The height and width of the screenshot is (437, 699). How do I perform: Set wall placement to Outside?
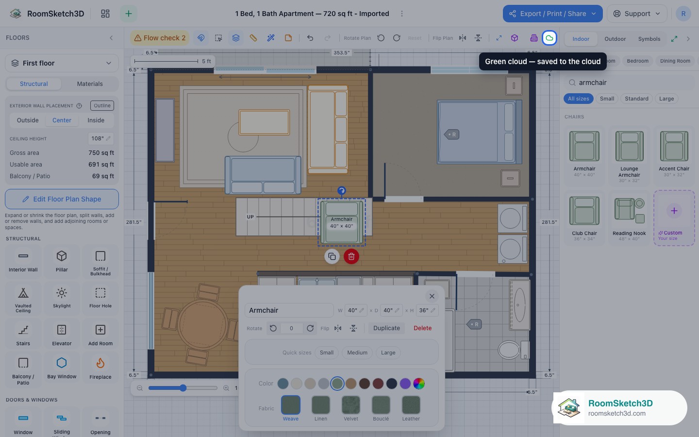(x=28, y=120)
